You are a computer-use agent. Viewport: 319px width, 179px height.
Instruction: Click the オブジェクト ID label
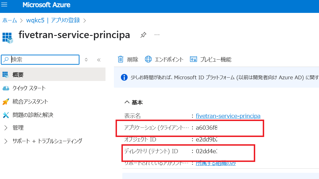tap(140, 140)
